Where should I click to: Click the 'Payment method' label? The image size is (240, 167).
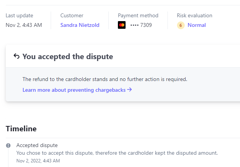click(138, 16)
